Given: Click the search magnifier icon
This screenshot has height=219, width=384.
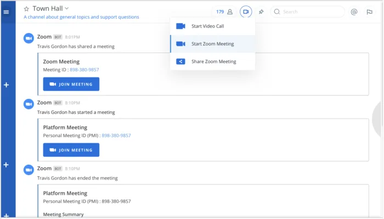Looking at the screenshot, I should coord(277,12).
